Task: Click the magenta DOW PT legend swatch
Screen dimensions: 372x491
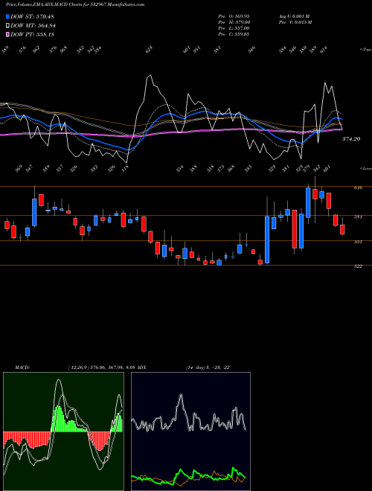Action: (7, 34)
